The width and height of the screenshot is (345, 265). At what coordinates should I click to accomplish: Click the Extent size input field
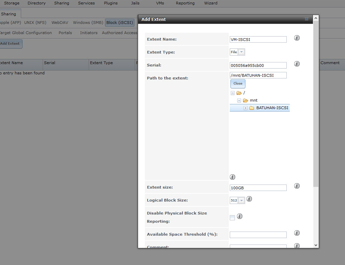(258, 188)
